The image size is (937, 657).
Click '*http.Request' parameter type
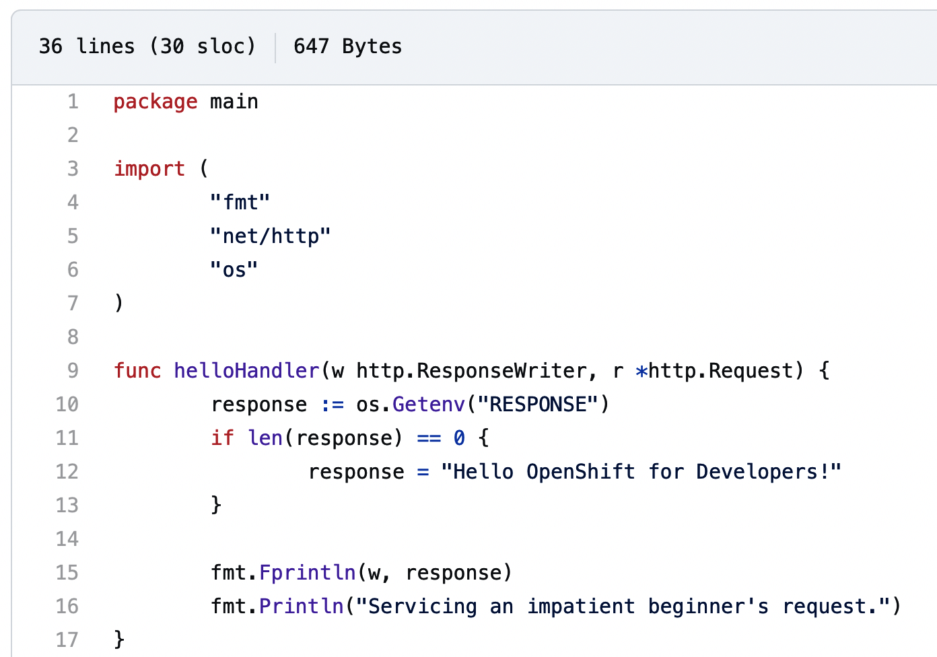(715, 371)
